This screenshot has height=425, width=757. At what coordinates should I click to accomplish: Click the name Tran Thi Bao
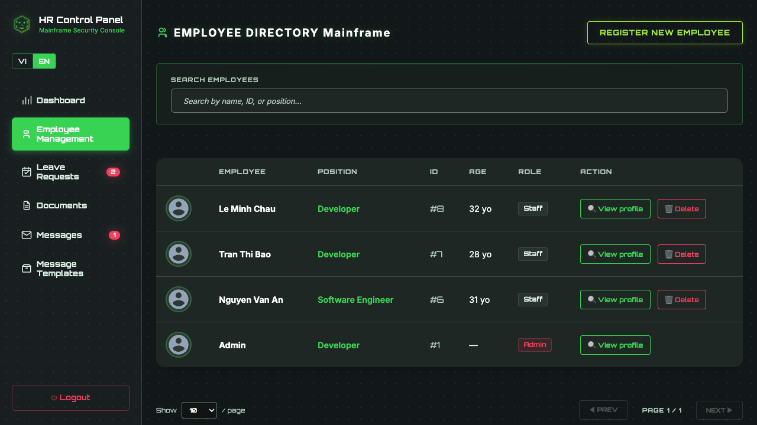pyautogui.click(x=245, y=254)
